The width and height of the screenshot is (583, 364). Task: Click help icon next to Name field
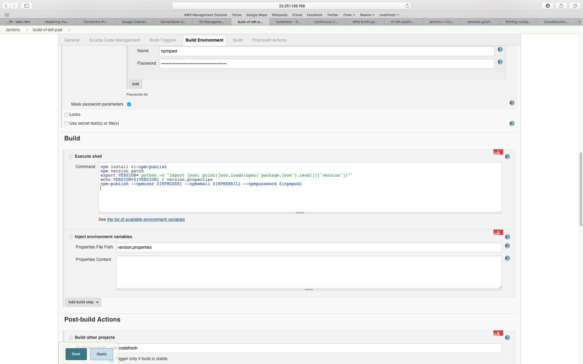[500, 49]
